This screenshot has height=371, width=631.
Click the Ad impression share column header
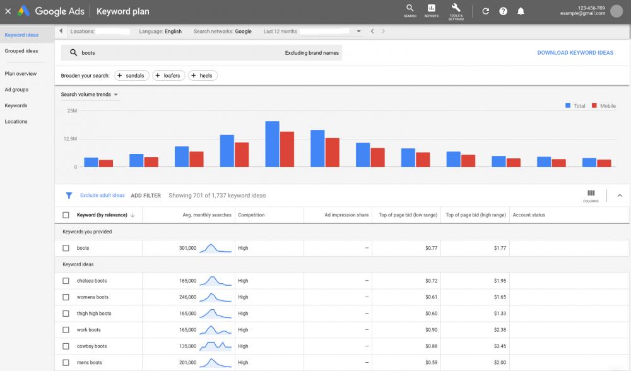click(346, 215)
